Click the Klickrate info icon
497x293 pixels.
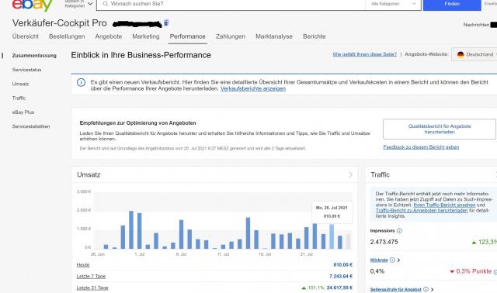(x=392, y=260)
